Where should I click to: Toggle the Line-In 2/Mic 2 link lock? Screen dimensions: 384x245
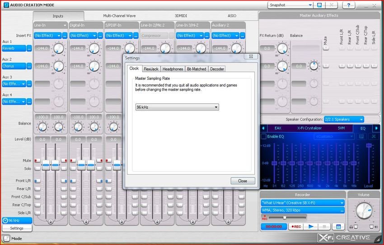157,222
